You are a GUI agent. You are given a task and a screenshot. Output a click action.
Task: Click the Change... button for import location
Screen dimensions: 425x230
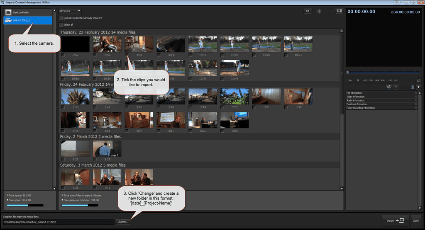(123, 222)
